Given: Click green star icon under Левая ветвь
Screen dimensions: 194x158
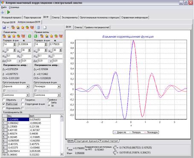Looking at the screenshot, I should click(18, 36).
